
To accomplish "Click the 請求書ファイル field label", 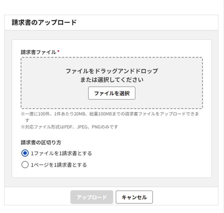I will 38,52.
